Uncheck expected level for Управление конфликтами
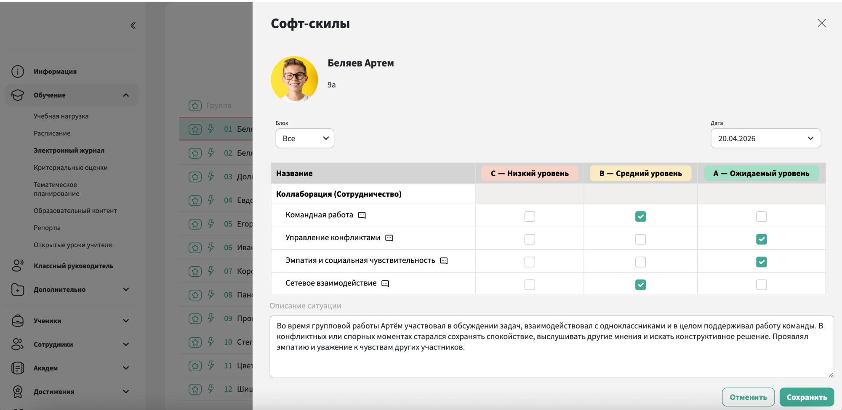Image resolution: width=842 pixels, height=410 pixels. (762, 239)
